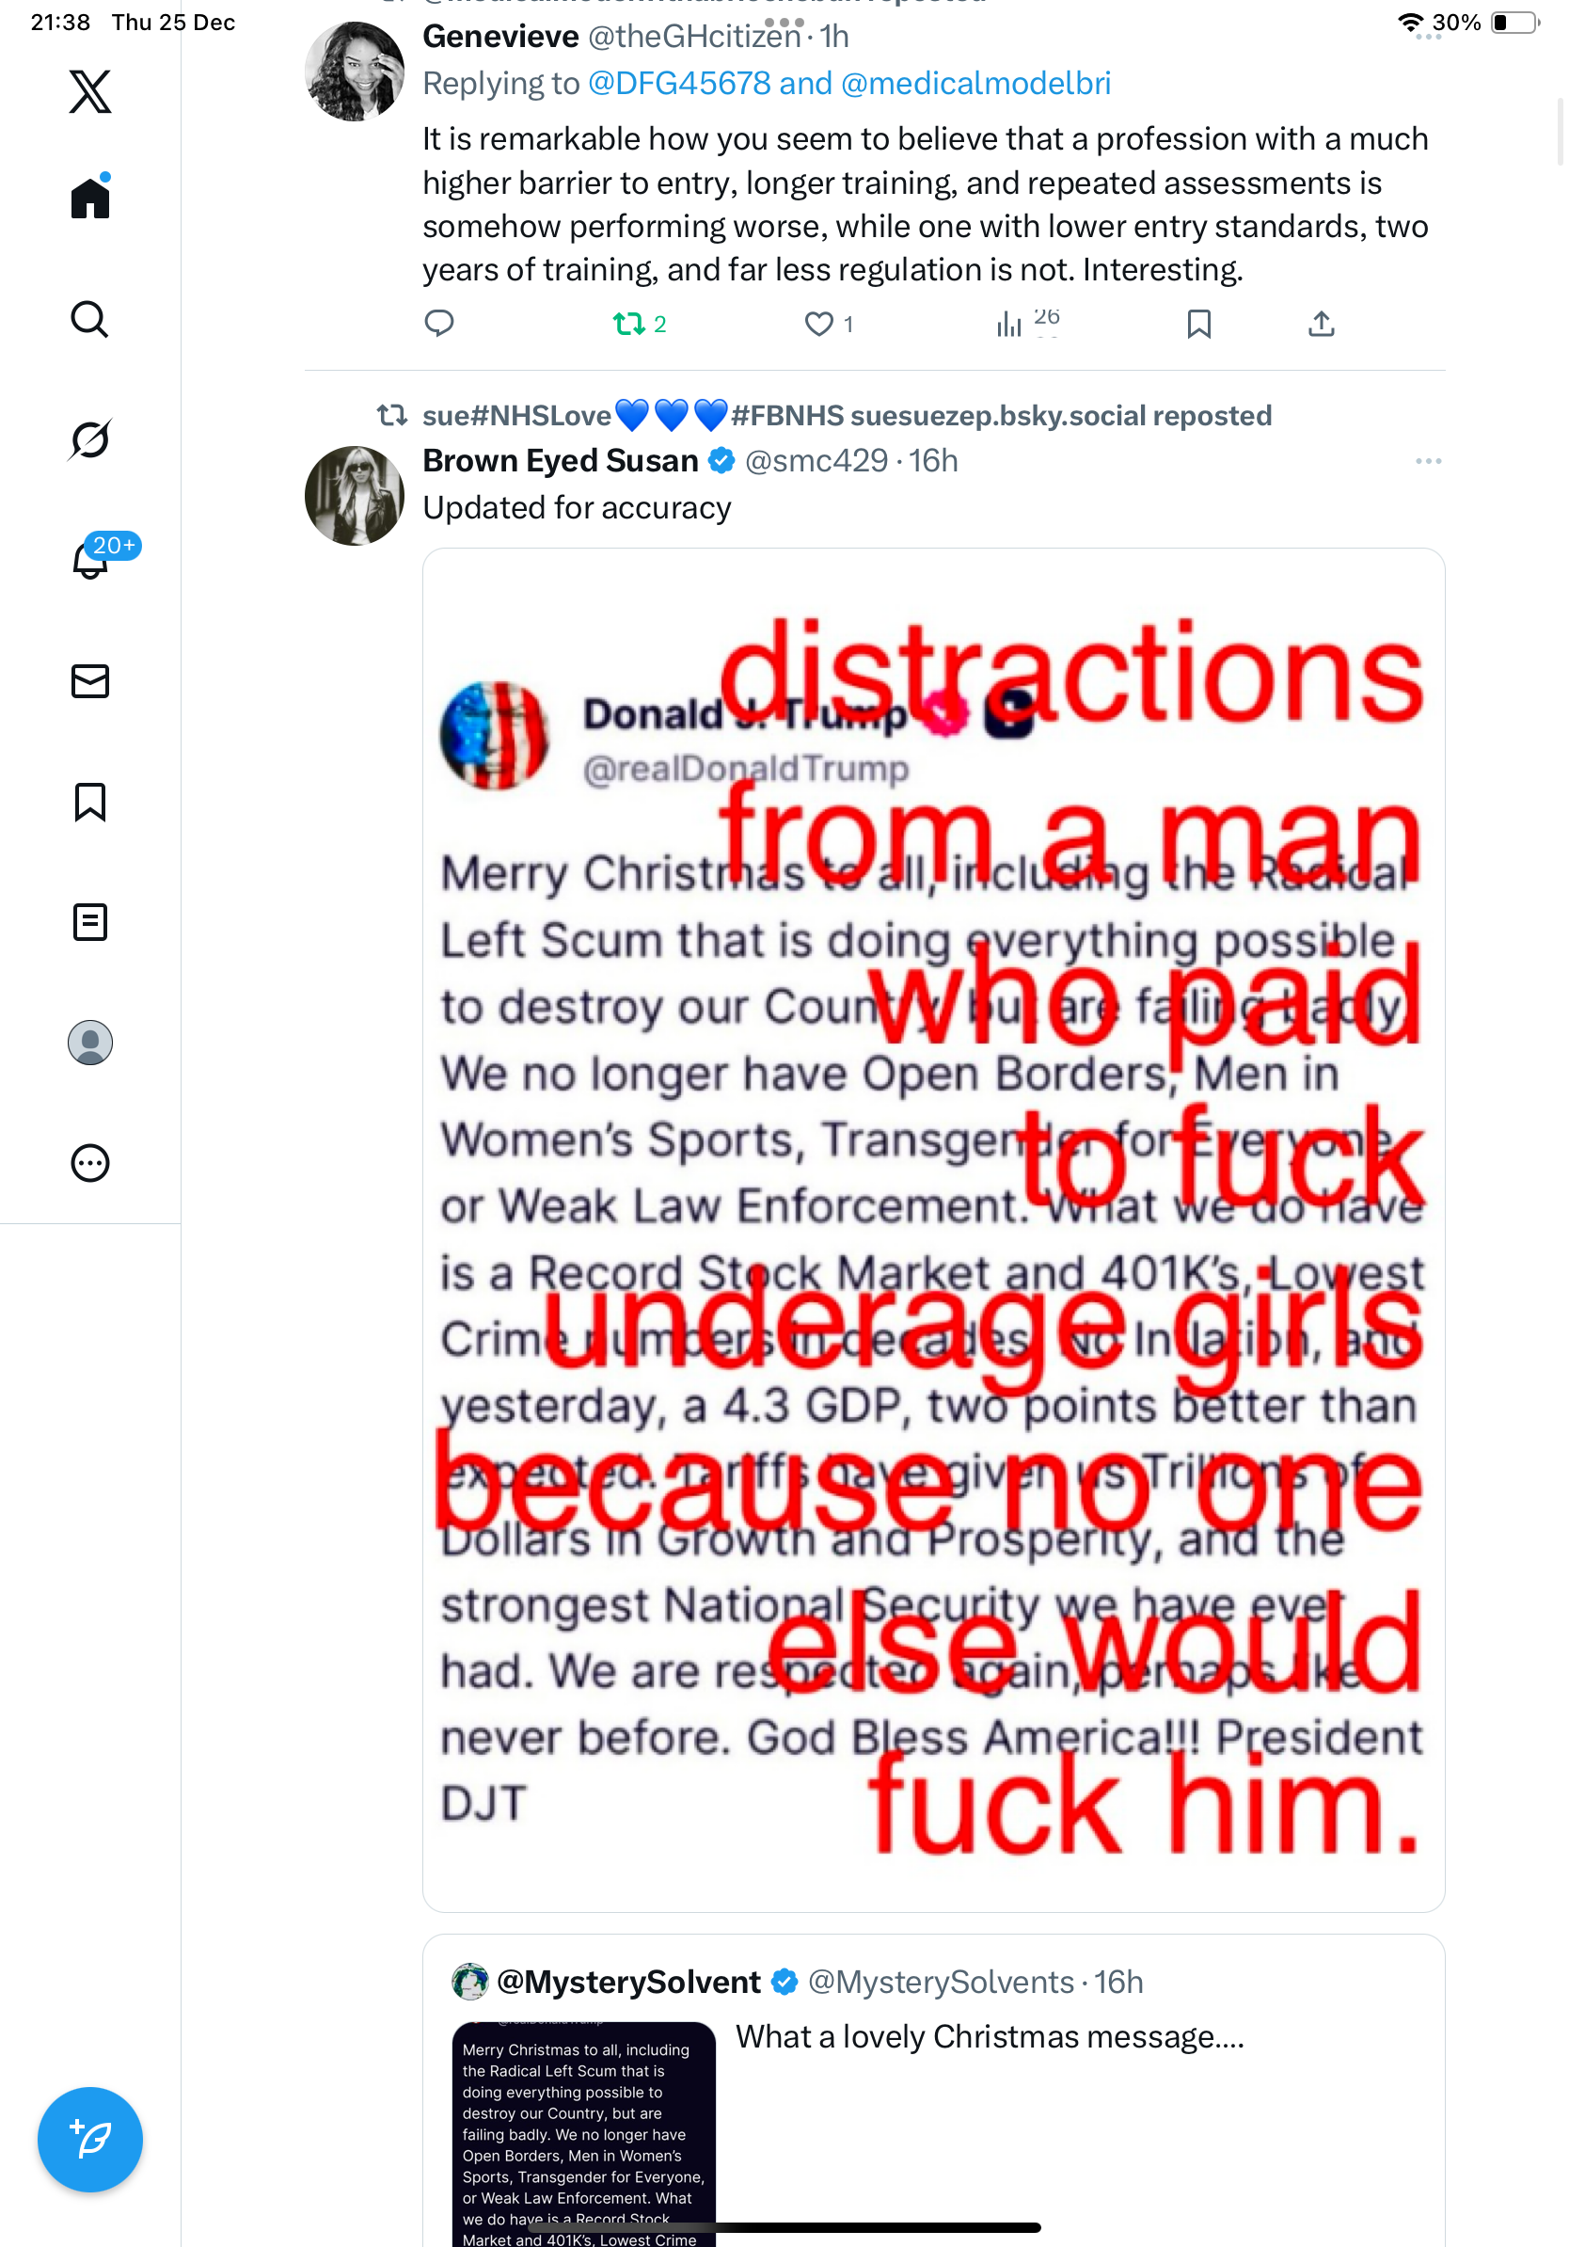The height and width of the screenshot is (2247, 1569).
Task: Open the More options circle menu
Action: tap(90, 1163)
